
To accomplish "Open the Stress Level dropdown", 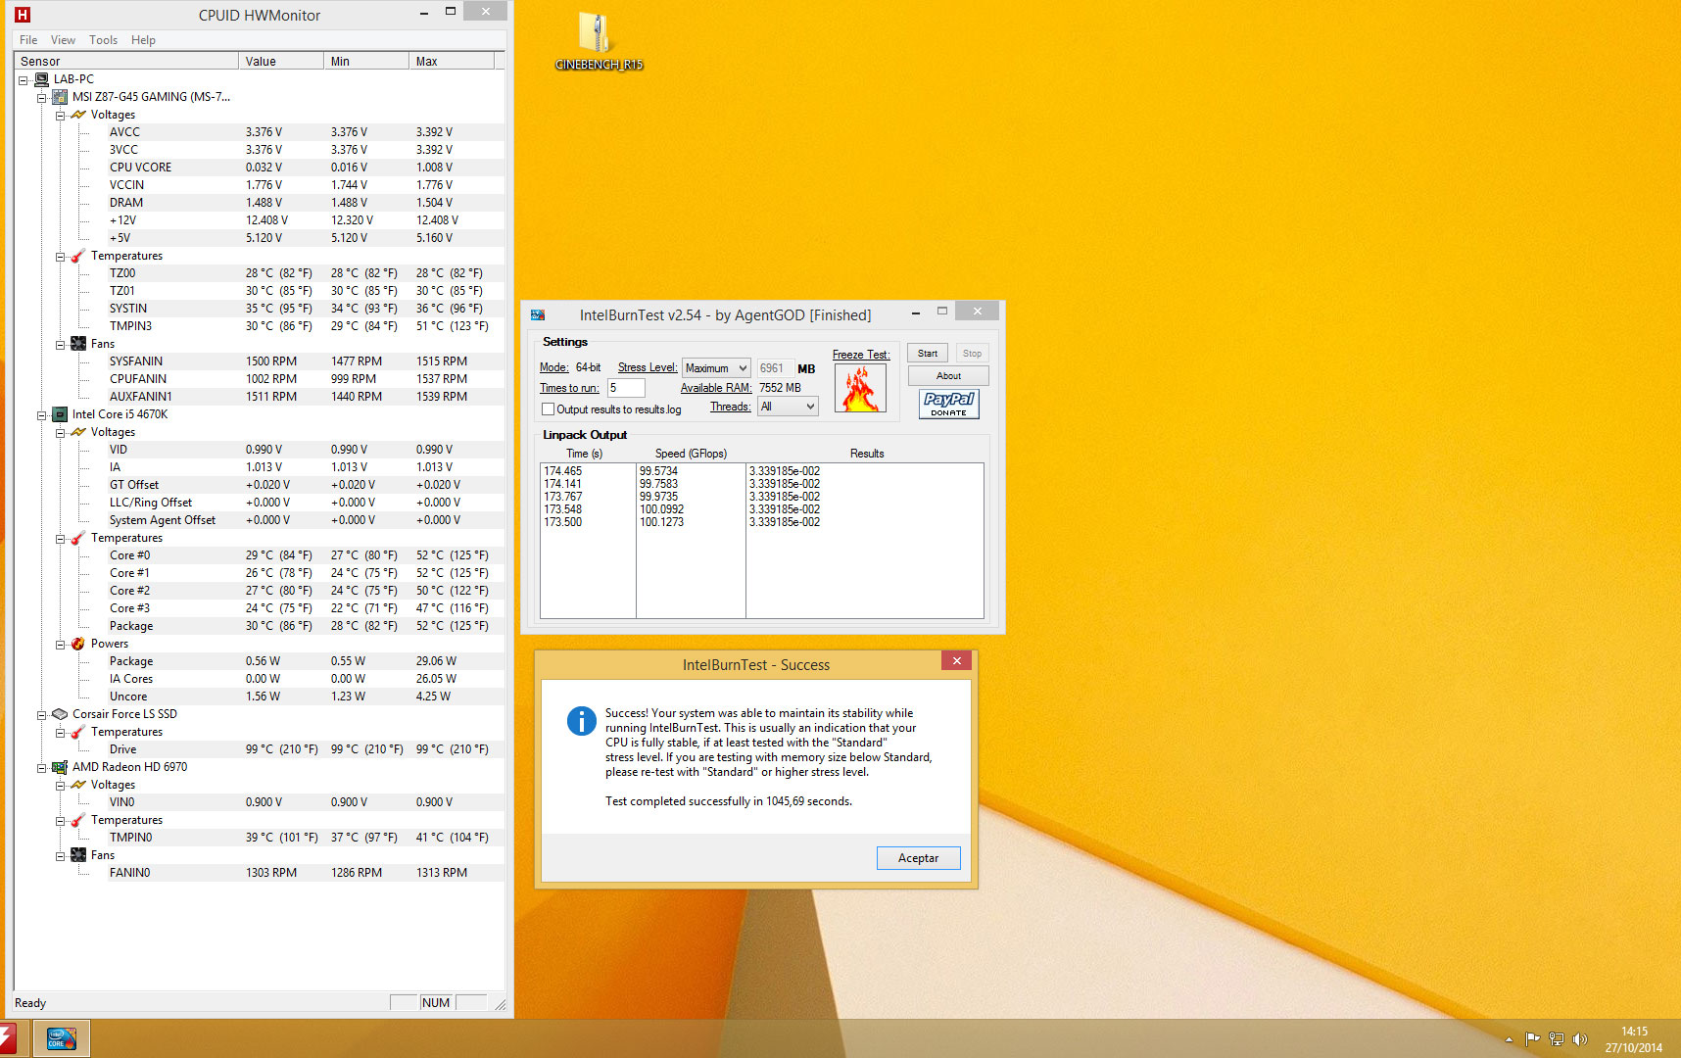I will [x=716, y=368].
